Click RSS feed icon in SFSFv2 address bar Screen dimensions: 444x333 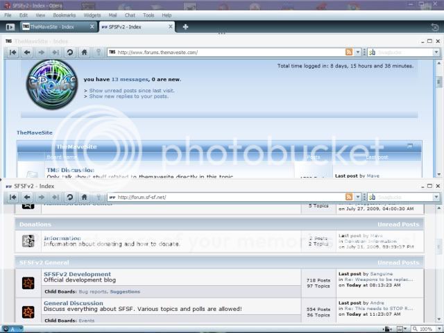pos(349,197)
